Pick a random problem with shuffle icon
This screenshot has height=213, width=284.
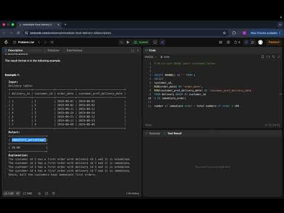pyautogui.click(x=51, y=42)
